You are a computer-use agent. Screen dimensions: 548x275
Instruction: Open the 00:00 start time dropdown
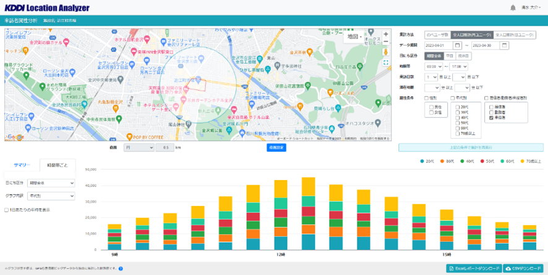tap(434, 66)
